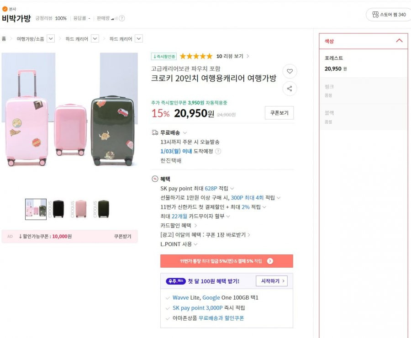Select the black suitcase thumbnail

(x=58, y=209)
